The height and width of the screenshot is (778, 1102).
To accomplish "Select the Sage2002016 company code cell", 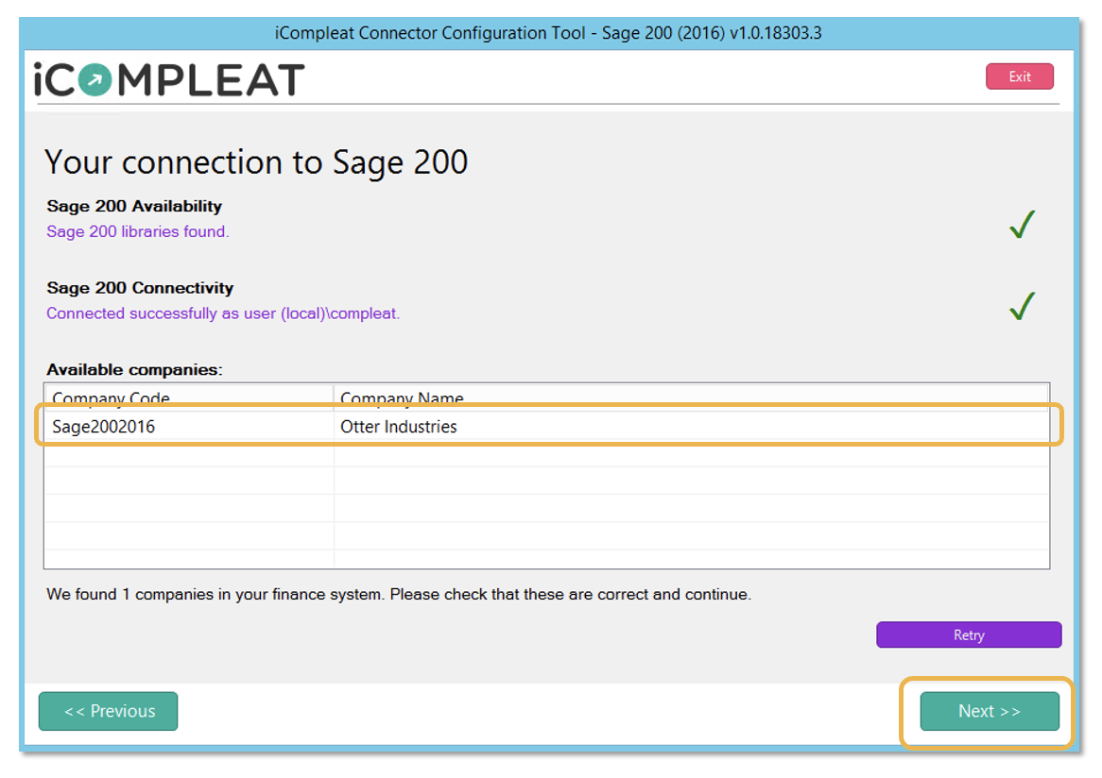I will pyautogui.click(x=188, y=426).
